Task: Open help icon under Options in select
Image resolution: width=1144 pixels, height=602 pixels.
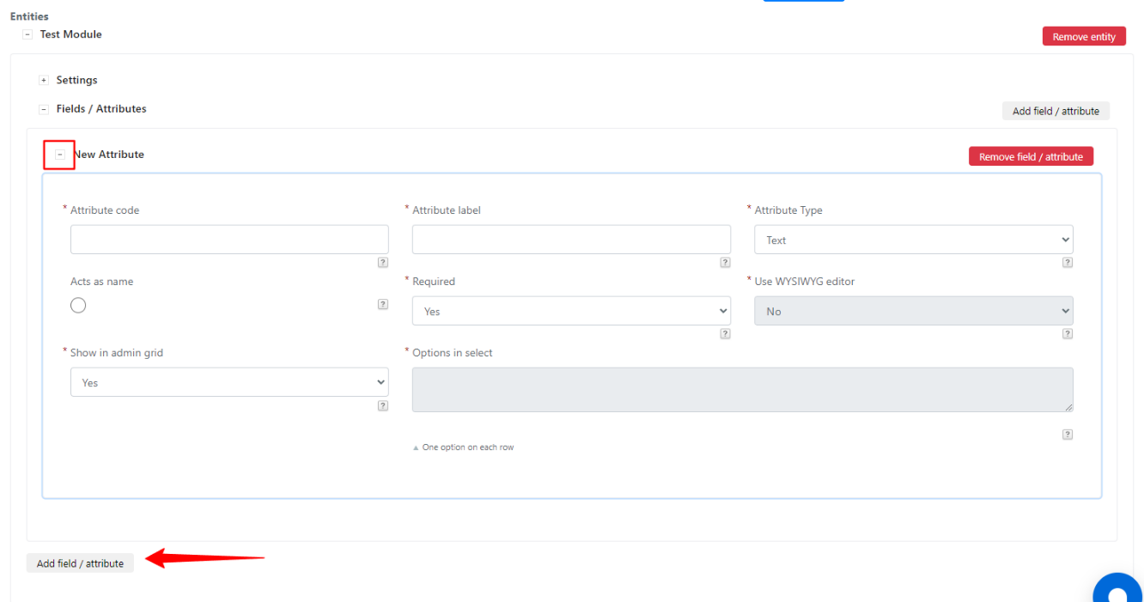Action: (1068, 435)
